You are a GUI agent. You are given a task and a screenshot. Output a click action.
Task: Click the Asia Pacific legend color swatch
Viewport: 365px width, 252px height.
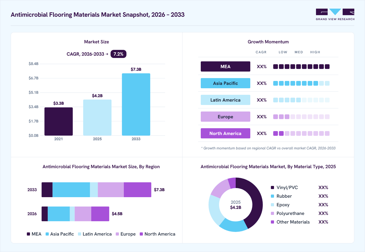point(47,234)
